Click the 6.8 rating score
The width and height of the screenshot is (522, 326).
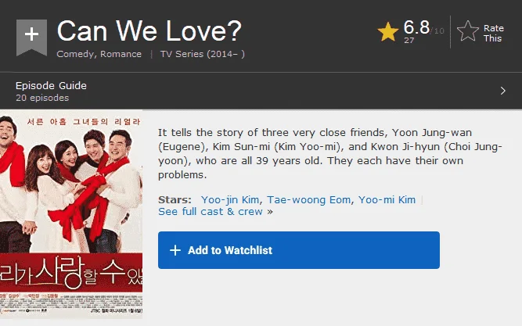tap(416, 27)
